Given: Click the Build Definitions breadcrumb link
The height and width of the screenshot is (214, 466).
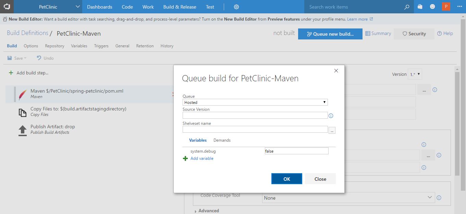Looking at the screenshot, I should [27, 33].
